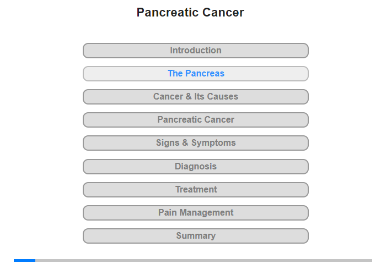Click the gray unfilled progress bar track
386x264 pixels.
click(203, 260)
